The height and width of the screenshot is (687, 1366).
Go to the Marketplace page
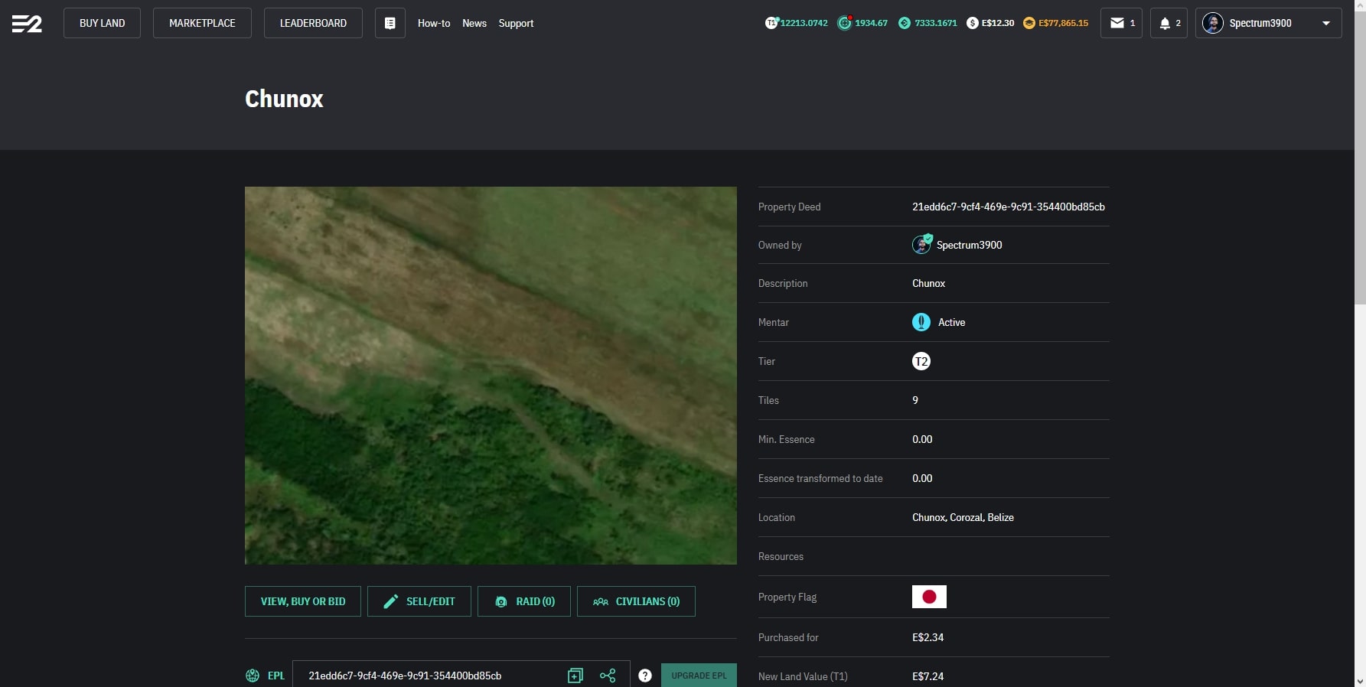pyautogui.click(x=202, y=23)
